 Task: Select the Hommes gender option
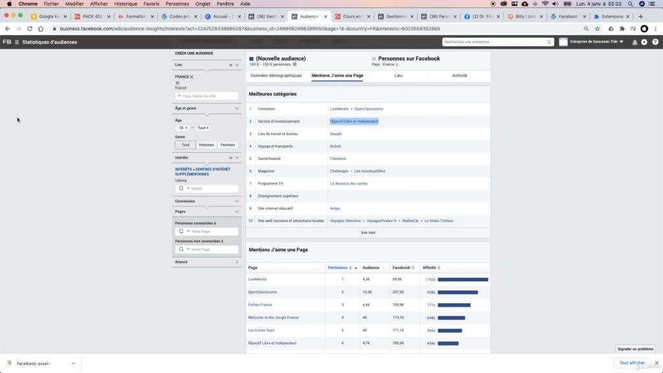tap(207, 144)
